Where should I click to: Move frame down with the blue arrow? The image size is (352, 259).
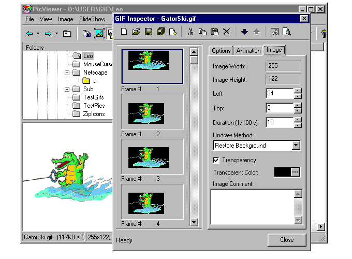[x=244, y=32]
